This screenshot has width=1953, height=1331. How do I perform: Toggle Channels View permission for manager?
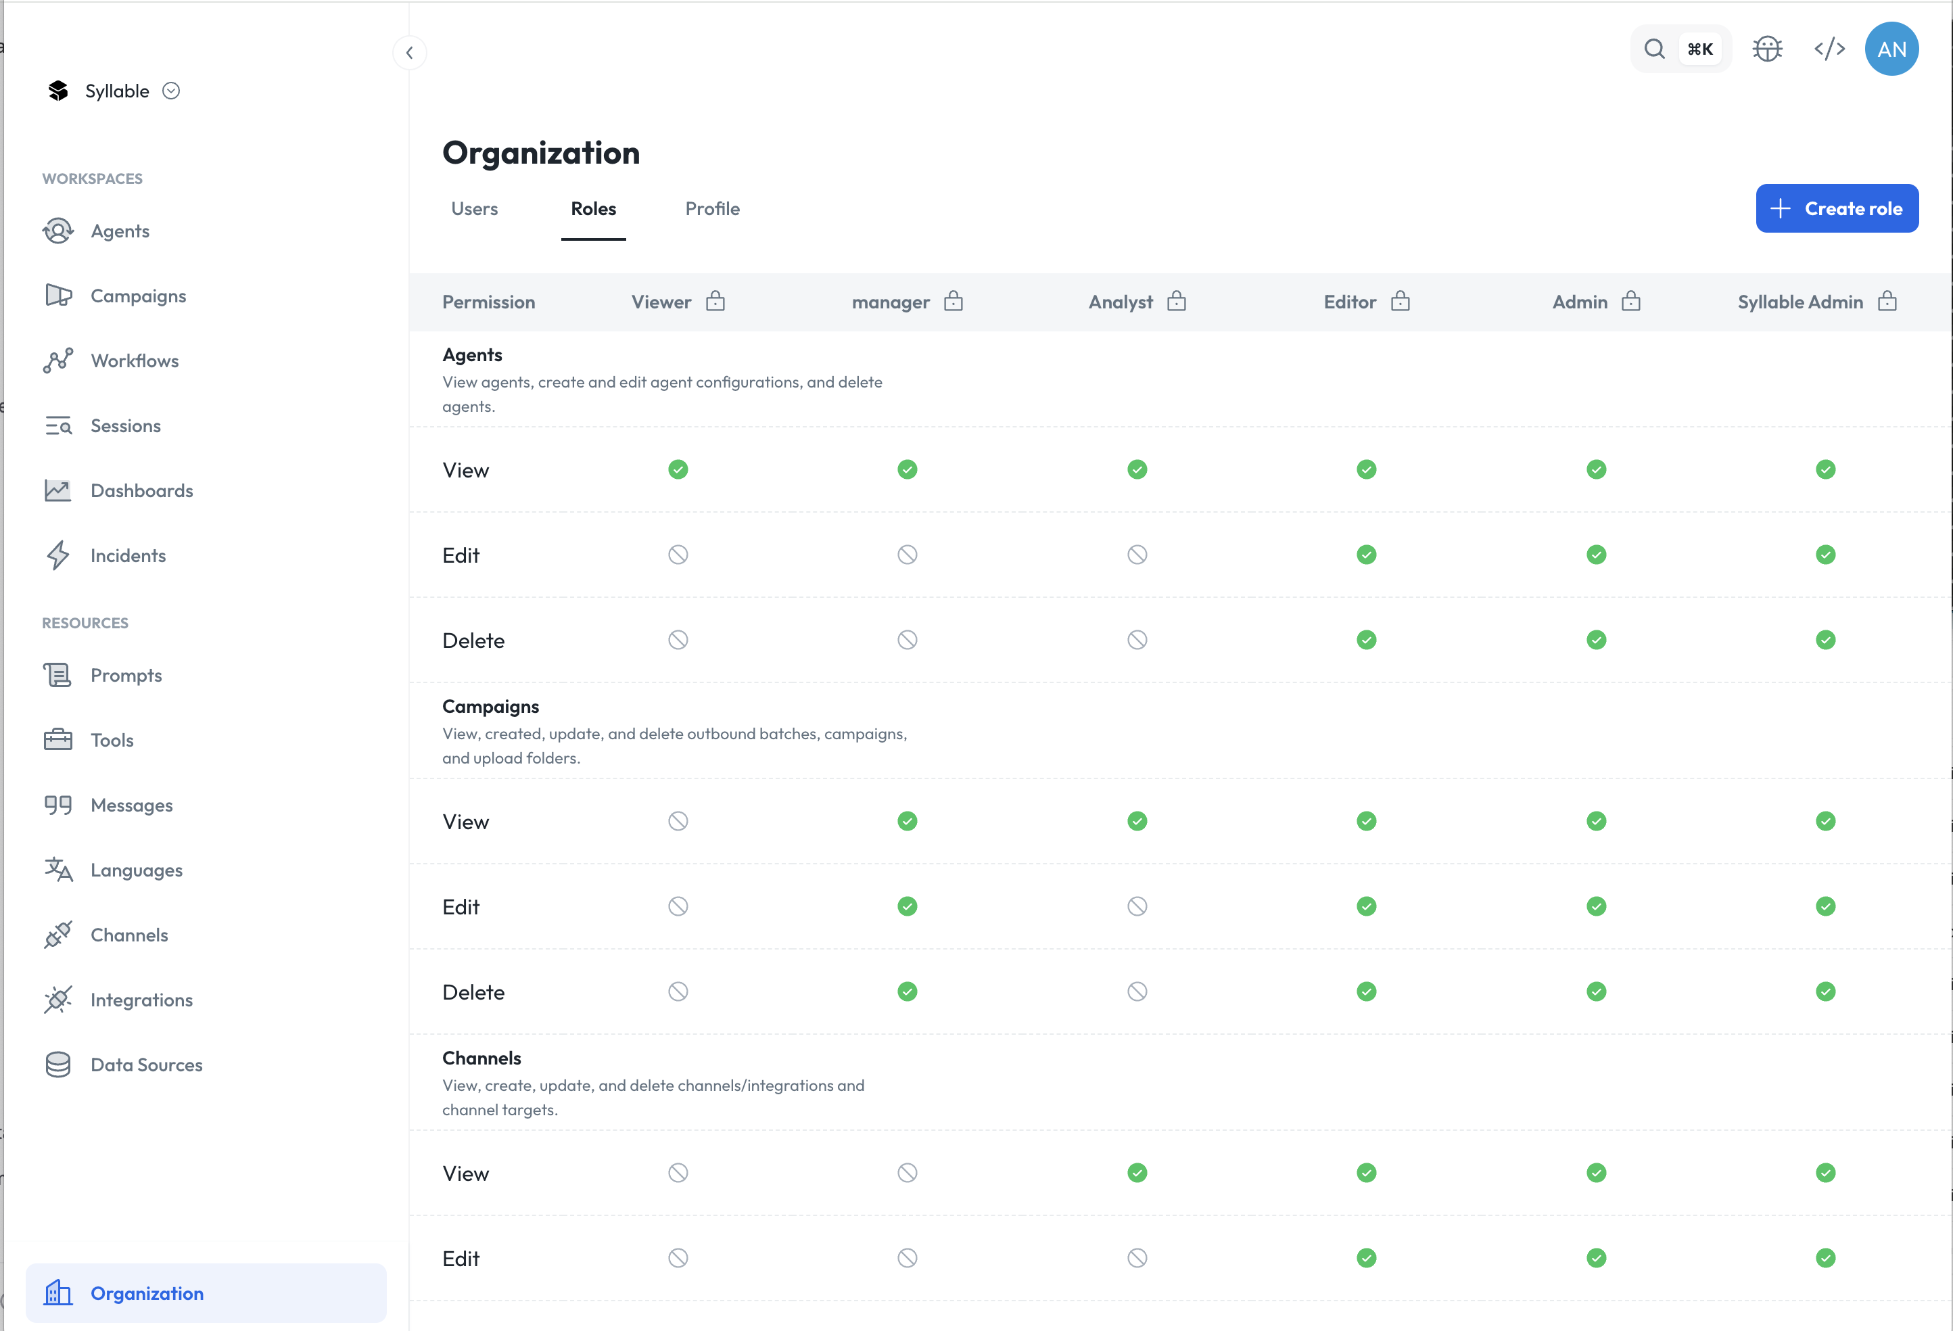(908, 1173)
